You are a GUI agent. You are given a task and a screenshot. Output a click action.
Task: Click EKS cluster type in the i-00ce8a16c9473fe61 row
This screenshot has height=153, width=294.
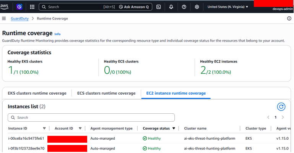[249, 139]
